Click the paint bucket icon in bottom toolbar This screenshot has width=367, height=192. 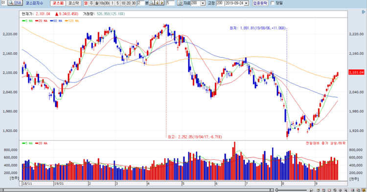click(319, 190)
